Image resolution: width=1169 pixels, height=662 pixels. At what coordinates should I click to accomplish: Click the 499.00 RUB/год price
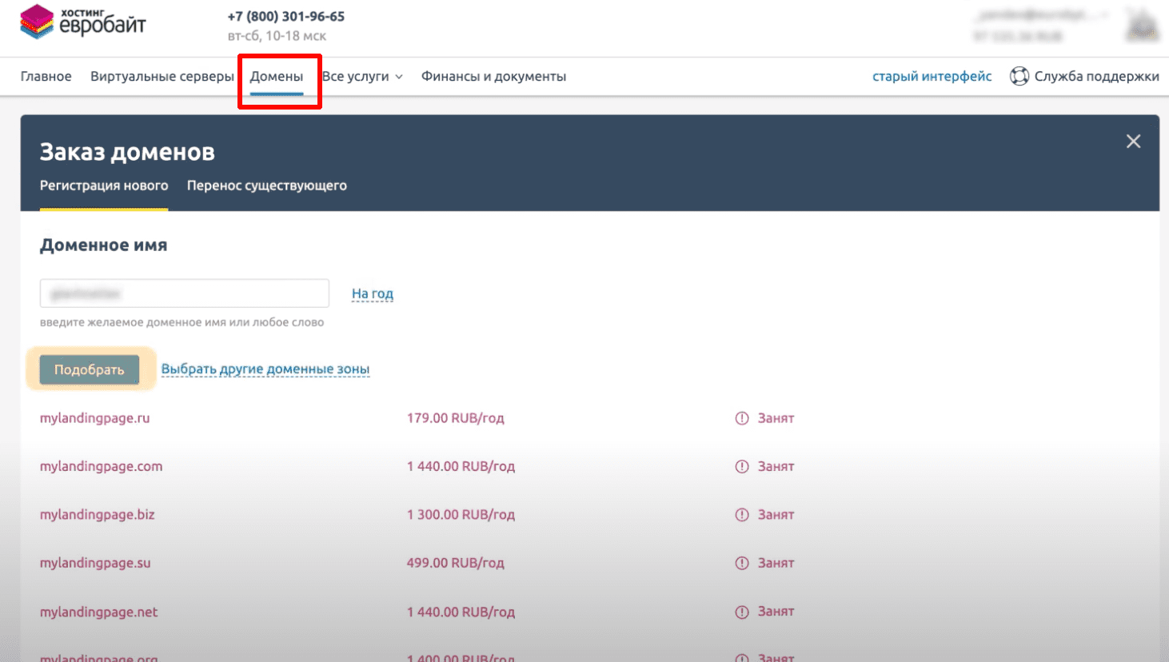[x=456, y=563]
